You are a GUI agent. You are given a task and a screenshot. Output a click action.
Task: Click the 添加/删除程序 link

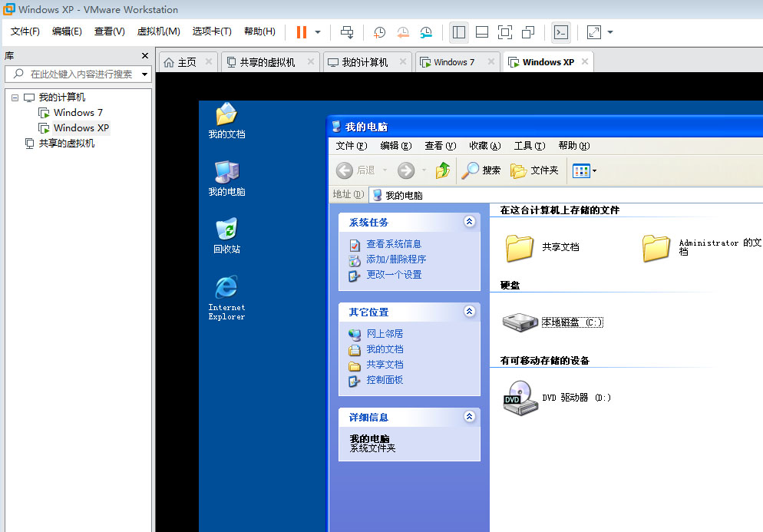396,259
